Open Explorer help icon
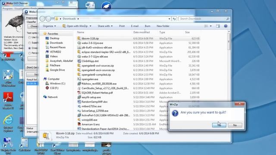The image size is (276, 155). [226, 26]
